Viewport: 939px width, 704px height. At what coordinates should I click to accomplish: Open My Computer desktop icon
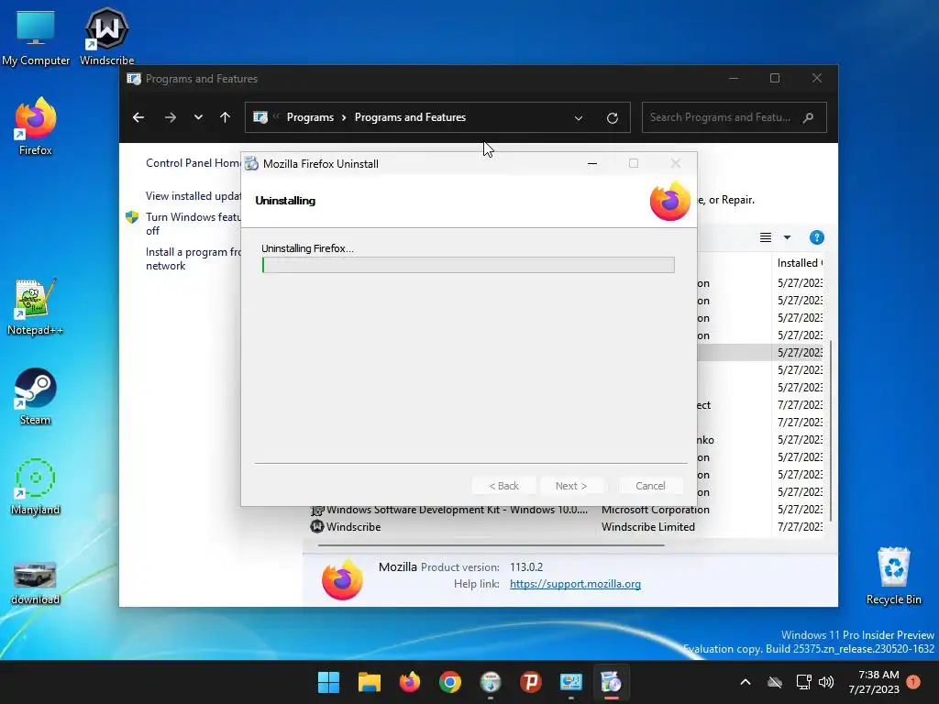pos(36,37)
